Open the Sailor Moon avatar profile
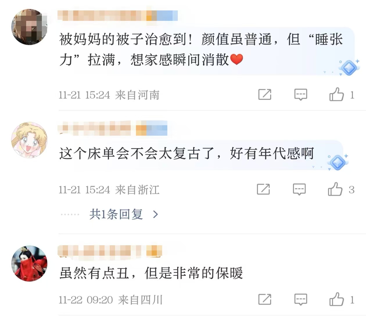Image resolution: width=366 pixels, height=318 pixels. tap(29, 140)
